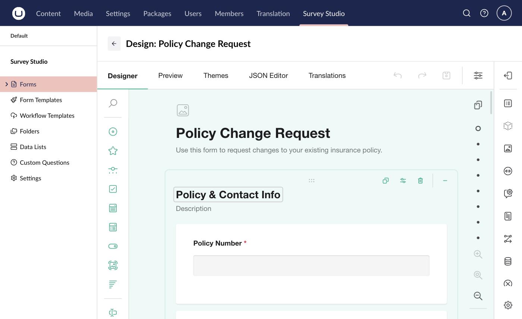Open Workflow Templates in the sidebar

coord(48,116)
